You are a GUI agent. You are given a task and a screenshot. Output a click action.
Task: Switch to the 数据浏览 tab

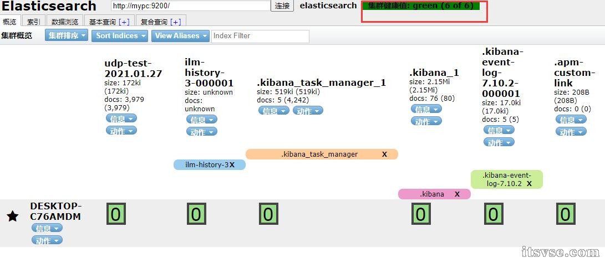point(65,22)
